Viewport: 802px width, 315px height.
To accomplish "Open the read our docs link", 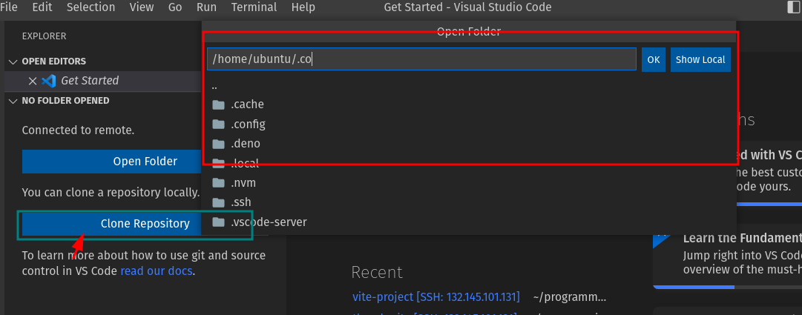I will 157,271.
